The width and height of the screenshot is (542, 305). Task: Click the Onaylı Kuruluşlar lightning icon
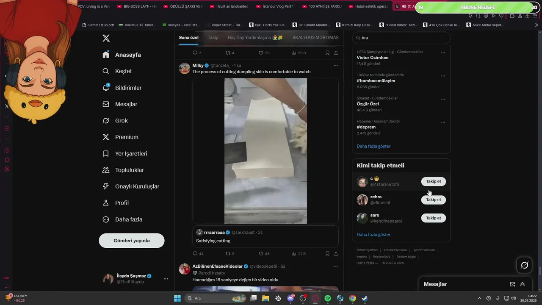tap(106, 186)
